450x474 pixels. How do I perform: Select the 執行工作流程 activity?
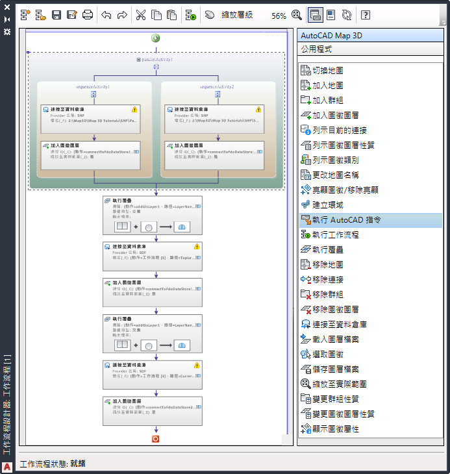371,235
